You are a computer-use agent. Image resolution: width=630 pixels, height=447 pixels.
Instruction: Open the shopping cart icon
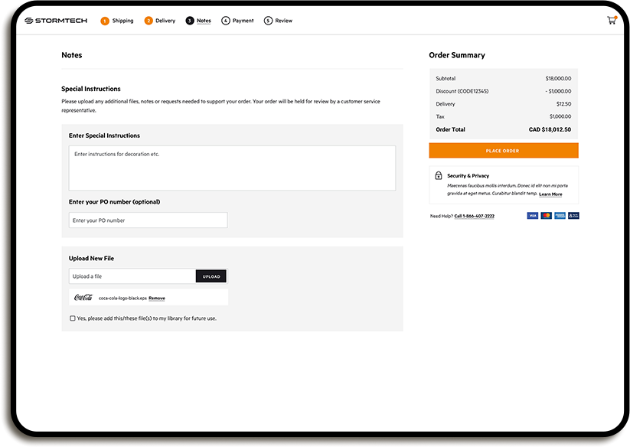tap(611, 19)
